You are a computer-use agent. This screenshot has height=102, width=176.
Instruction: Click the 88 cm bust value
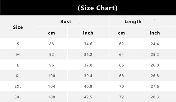click(51, 44)
